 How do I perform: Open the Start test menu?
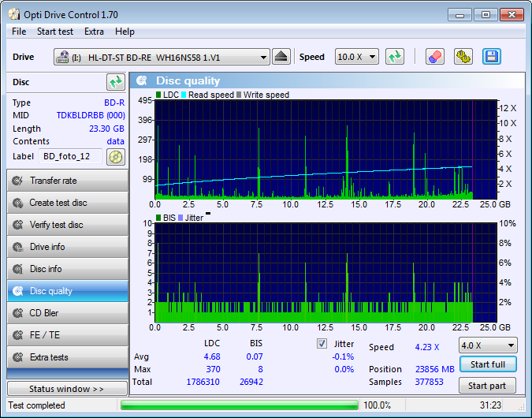[x=55, y=32]
